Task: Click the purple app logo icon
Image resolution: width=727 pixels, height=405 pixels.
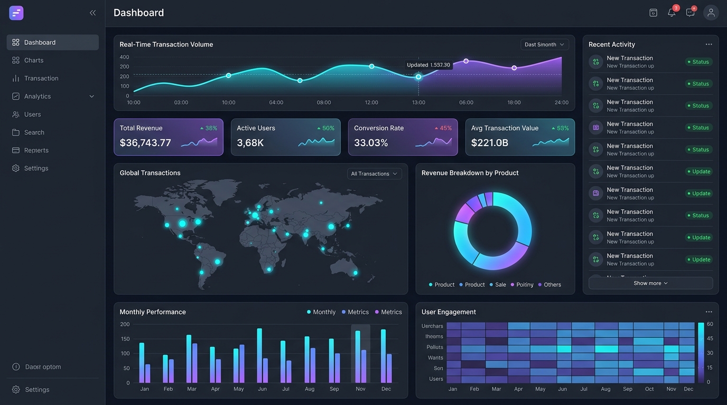Action: (x=16, y=13)
